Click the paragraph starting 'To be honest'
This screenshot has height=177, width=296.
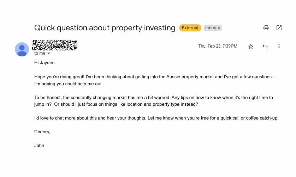click(x=154, y=101)
